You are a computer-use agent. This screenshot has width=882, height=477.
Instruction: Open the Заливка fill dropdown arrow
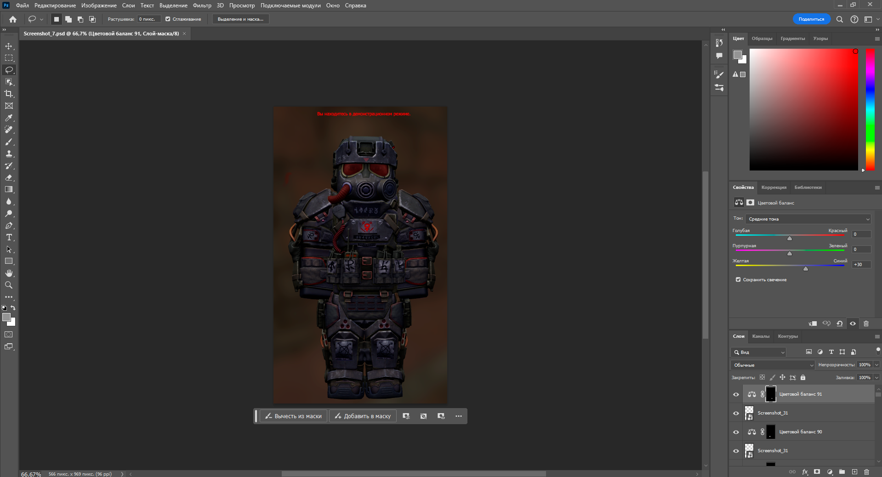point(876,377)
